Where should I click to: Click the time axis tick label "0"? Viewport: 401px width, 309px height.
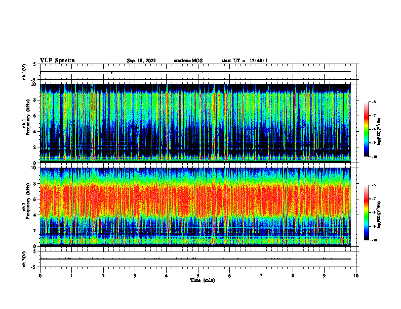[40, 276]
